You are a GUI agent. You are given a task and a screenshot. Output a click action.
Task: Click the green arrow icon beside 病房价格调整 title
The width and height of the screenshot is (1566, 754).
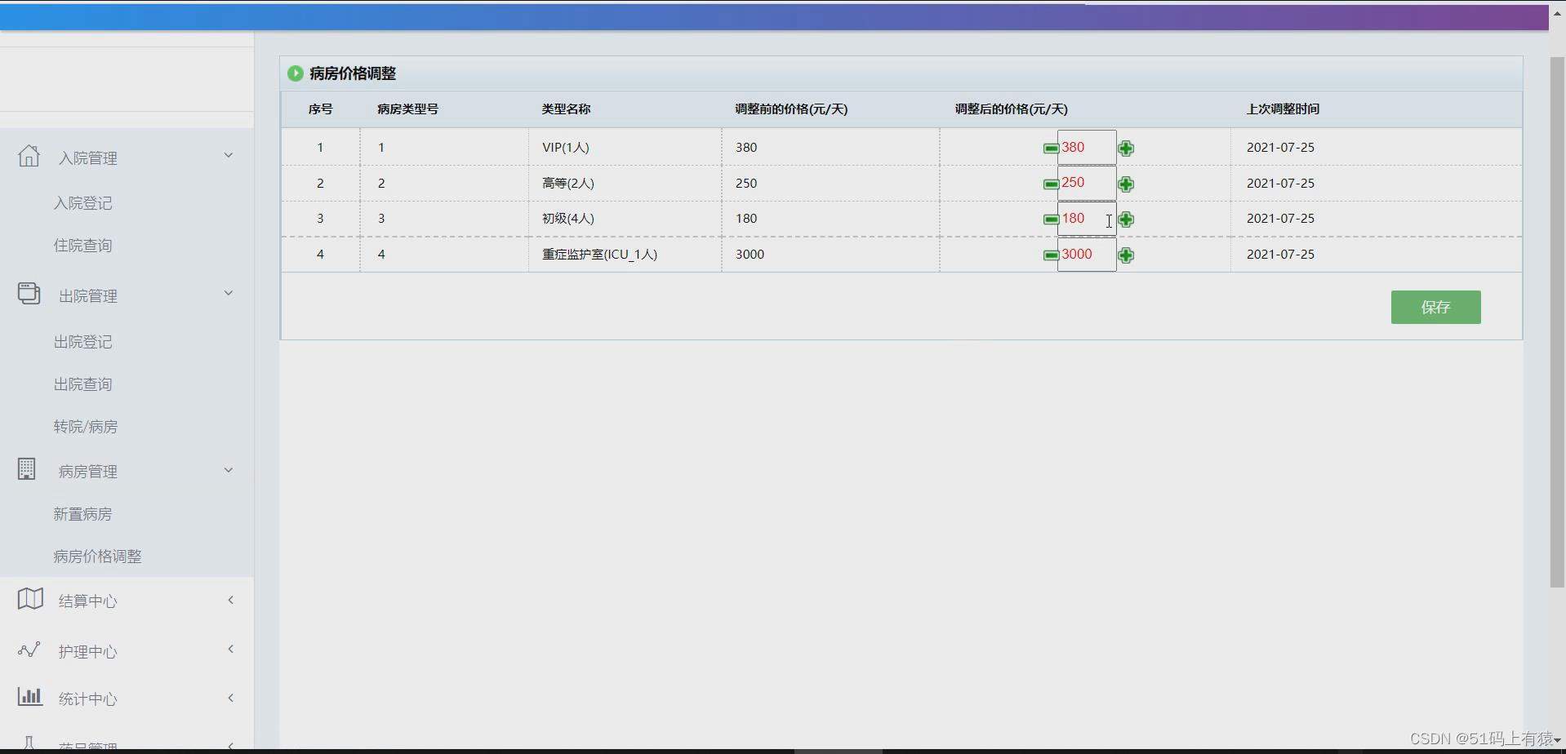click(x=296, y=73)
